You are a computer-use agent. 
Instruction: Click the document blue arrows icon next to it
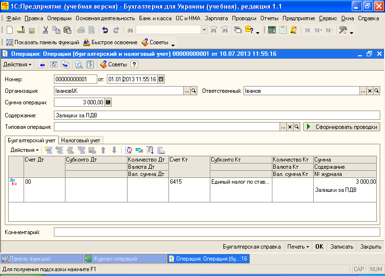click(53, 64)
